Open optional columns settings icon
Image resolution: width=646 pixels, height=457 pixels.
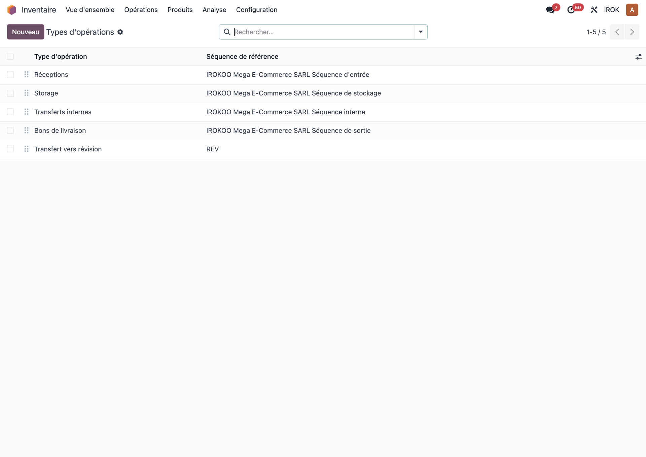(x=638, y=56)
